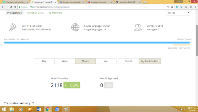198x112 pixels.
Task: Open the zoom magnifier in address bar
Action: tap(168, 7)
